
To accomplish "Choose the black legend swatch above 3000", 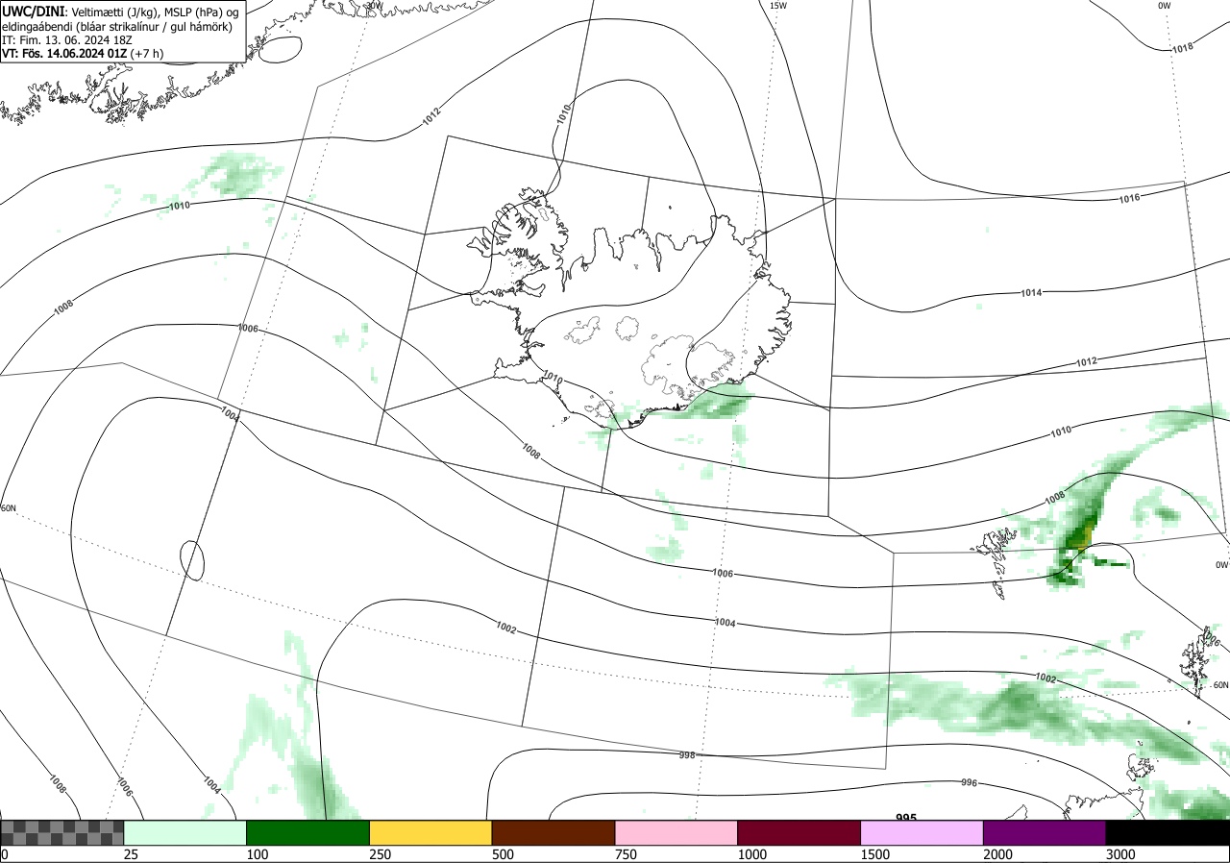I will point(1168,832).
